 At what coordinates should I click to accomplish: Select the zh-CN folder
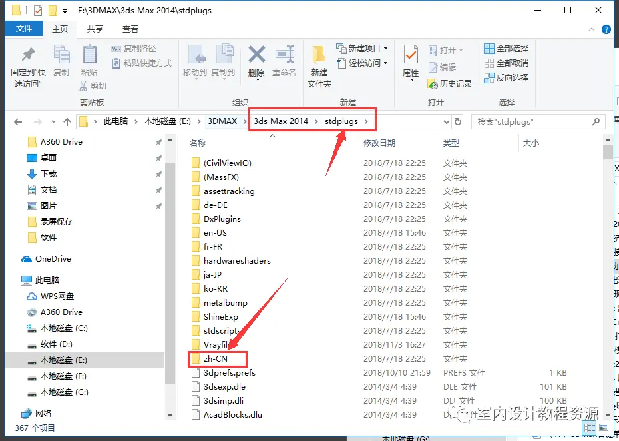tap(216, 359)
